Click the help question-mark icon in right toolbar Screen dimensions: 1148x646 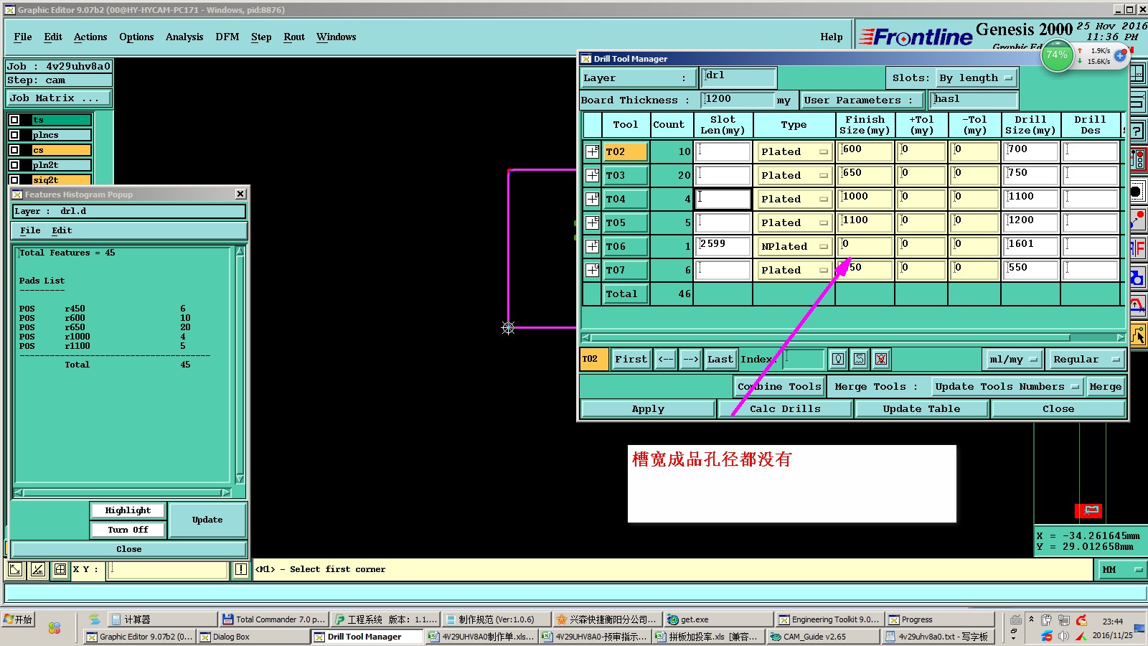[x=1138, y=131]
